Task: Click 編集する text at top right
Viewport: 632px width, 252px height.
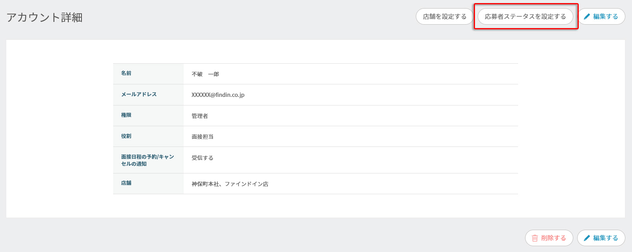Action: pyautogui.click(x=605, y=16)
